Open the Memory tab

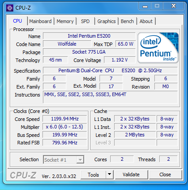click(65, 21)
